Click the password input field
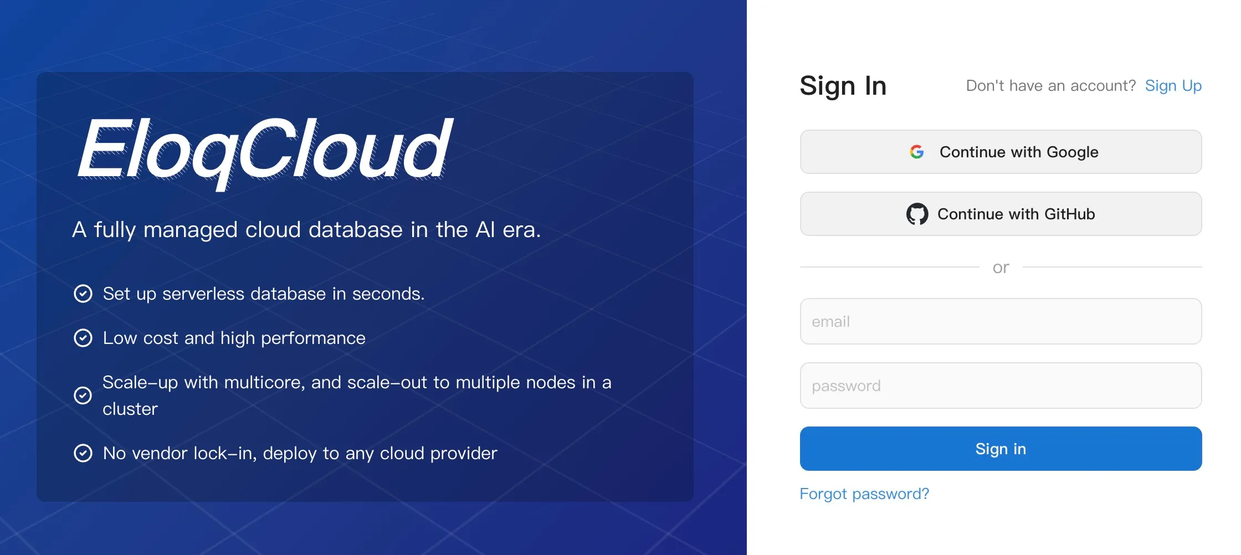The image size is (1241, 555). click(x=1001, y=386)
